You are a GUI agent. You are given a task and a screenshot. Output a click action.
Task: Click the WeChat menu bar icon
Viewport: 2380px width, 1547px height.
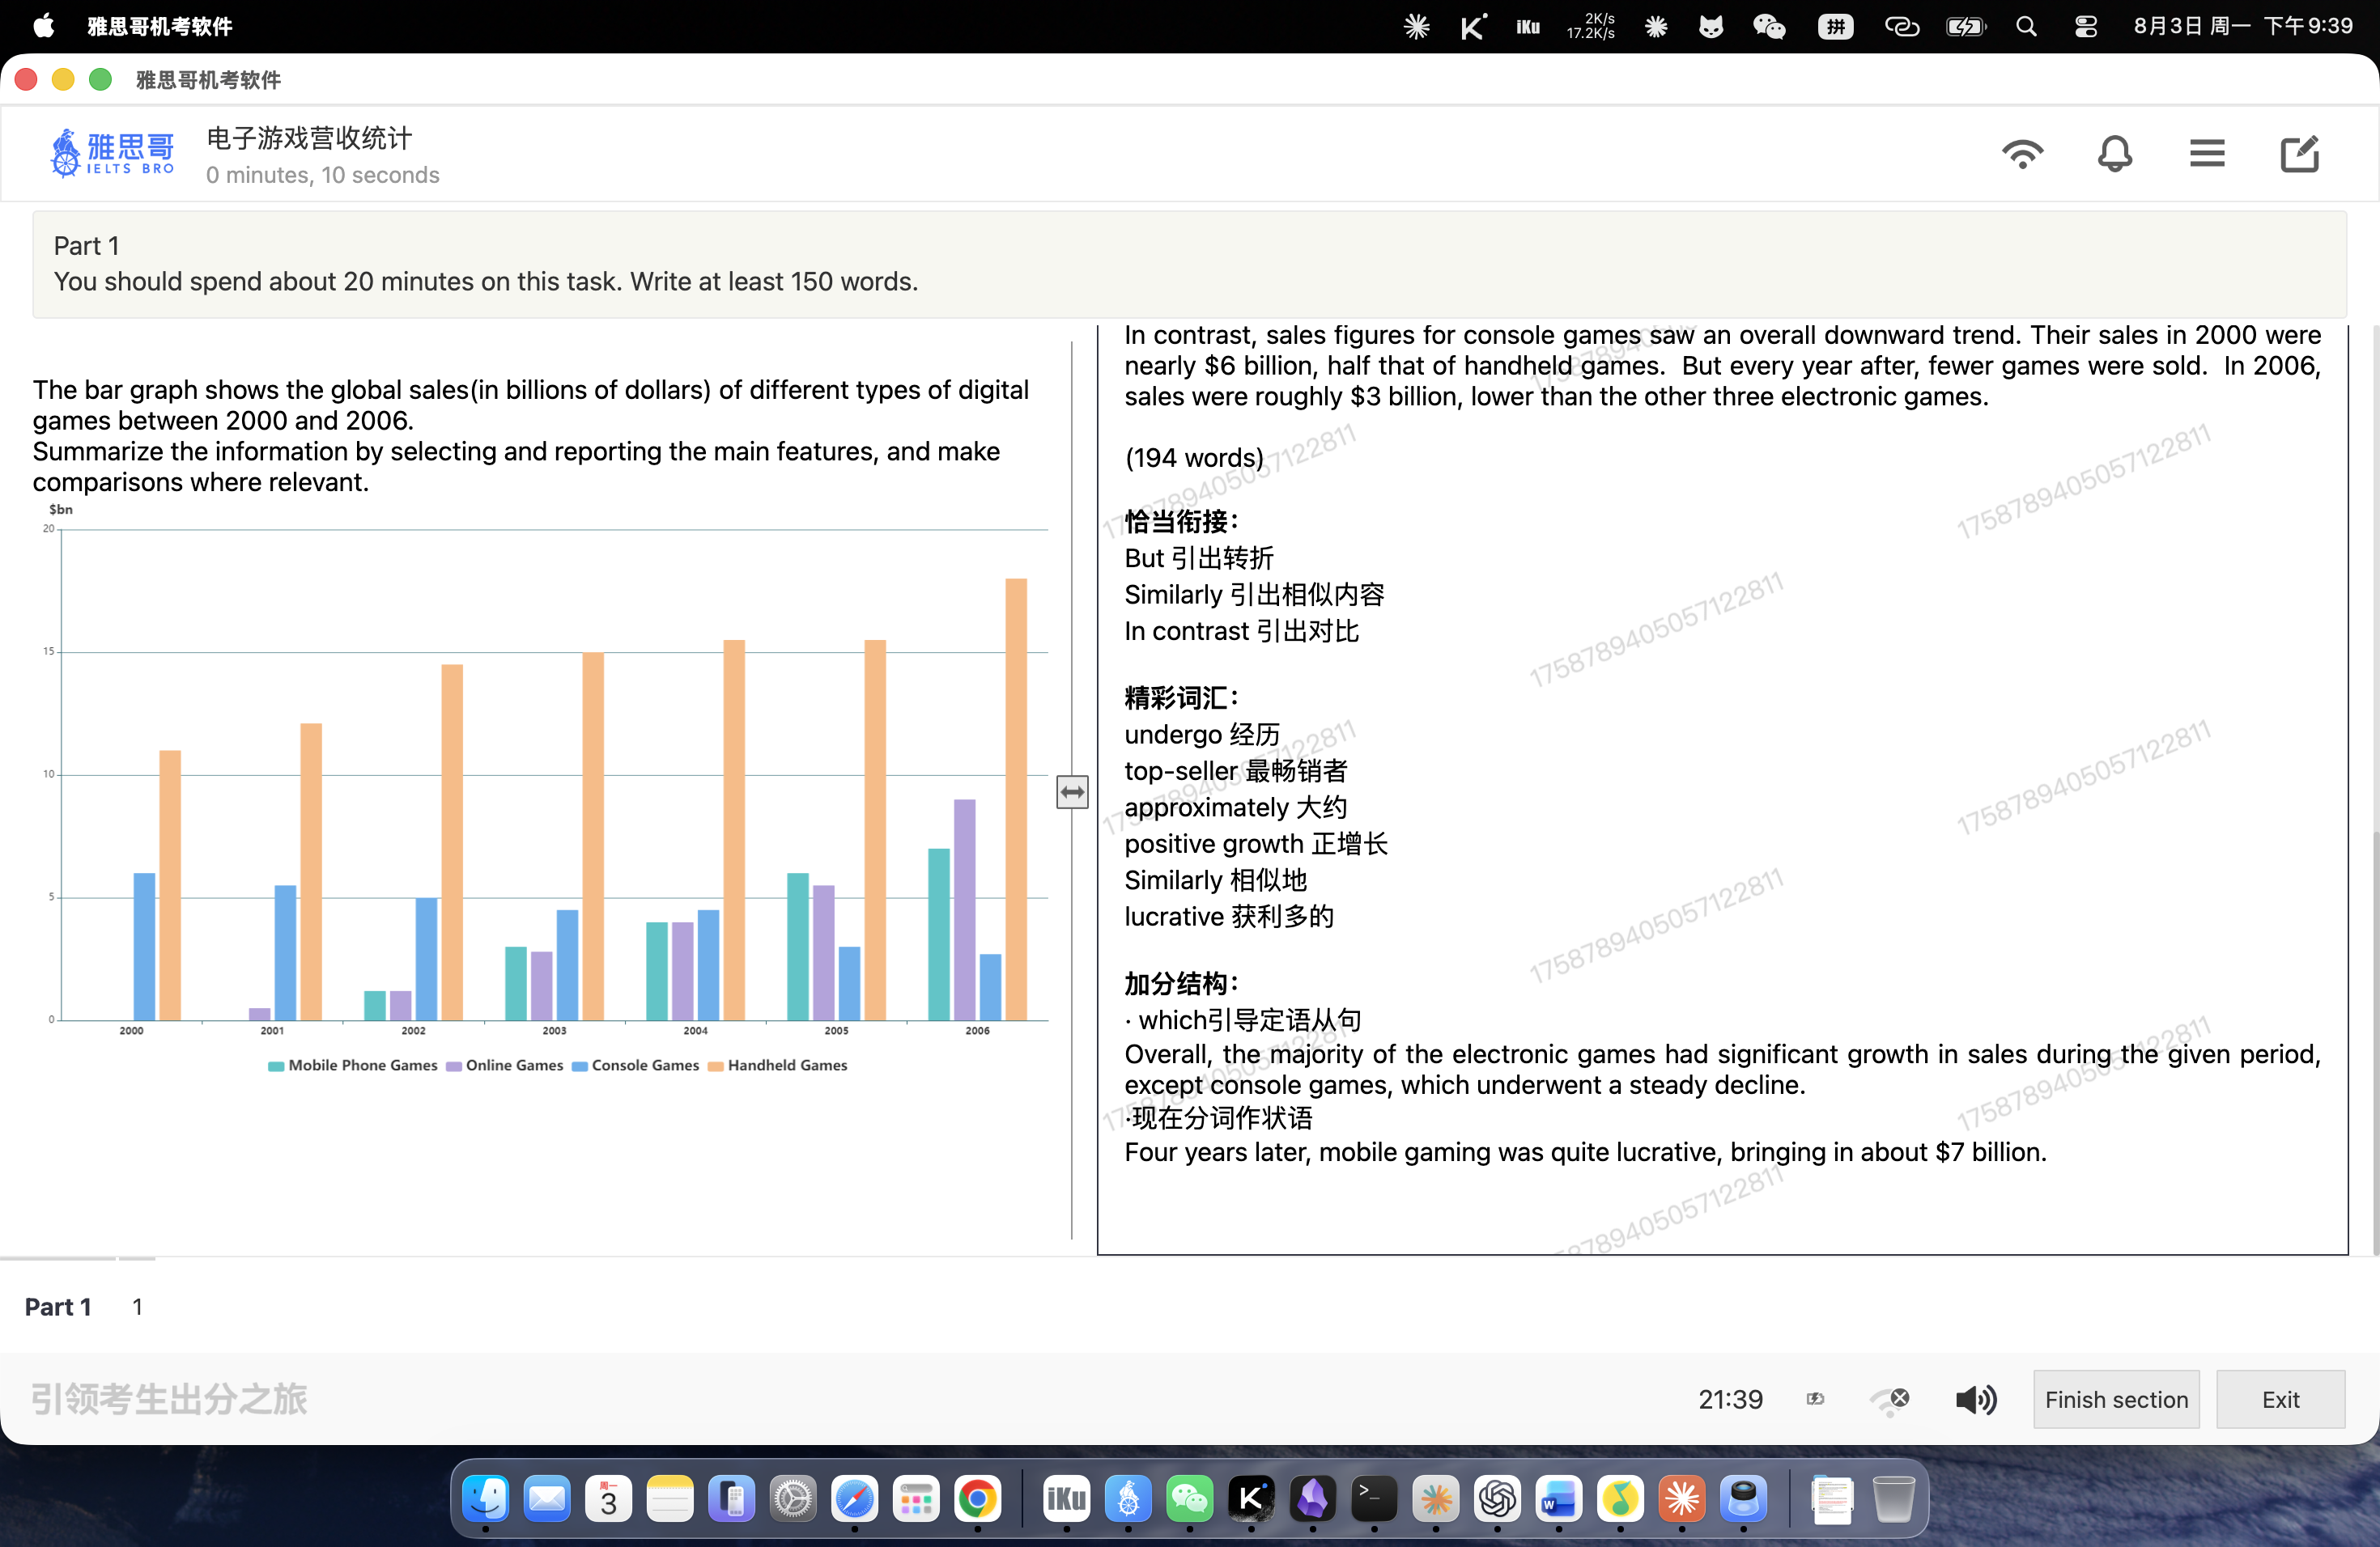click(1769, 26)
